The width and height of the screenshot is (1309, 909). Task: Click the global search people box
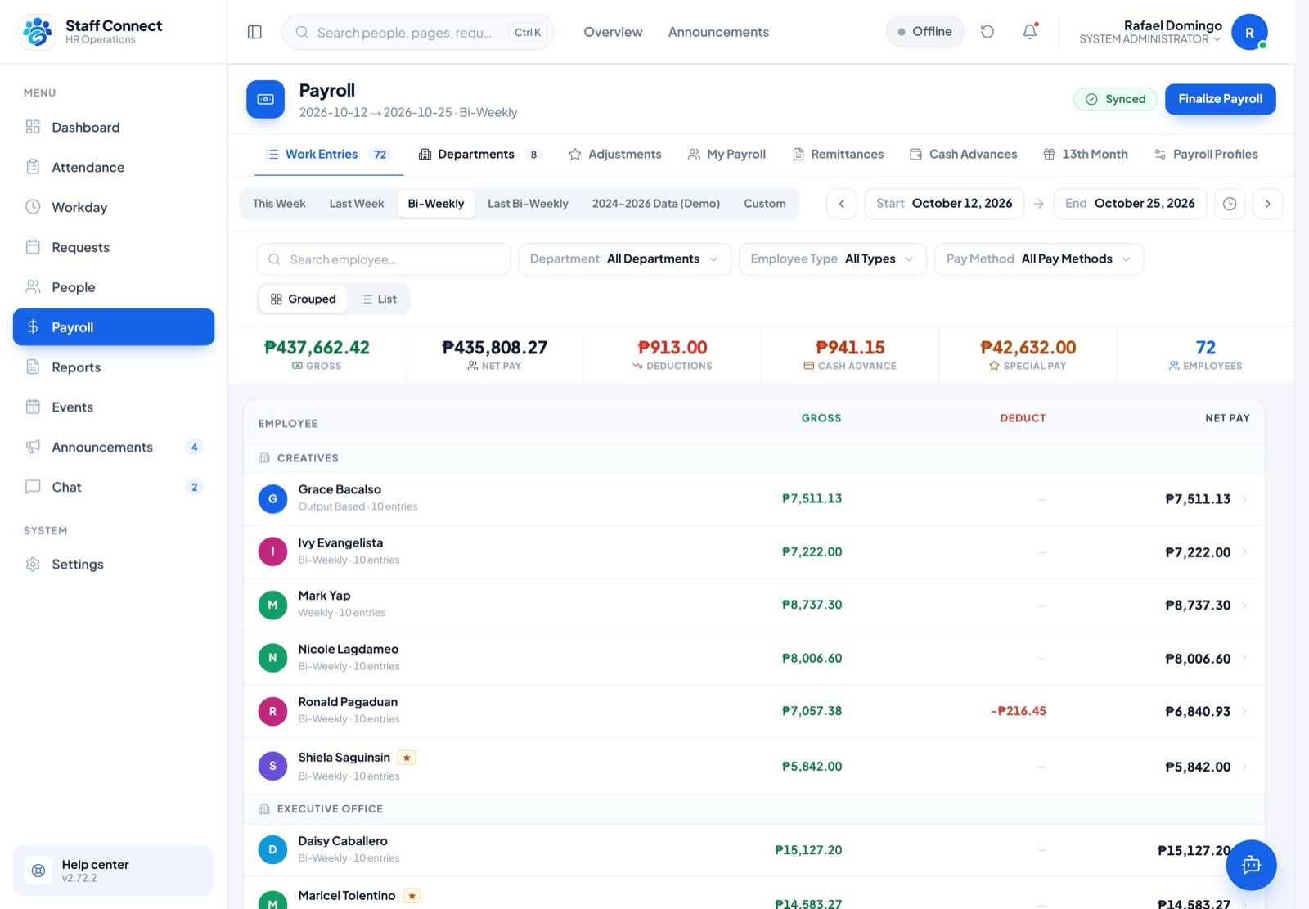418,32
